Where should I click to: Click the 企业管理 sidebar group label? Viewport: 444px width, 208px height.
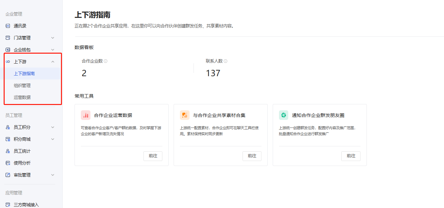point(14,14)
